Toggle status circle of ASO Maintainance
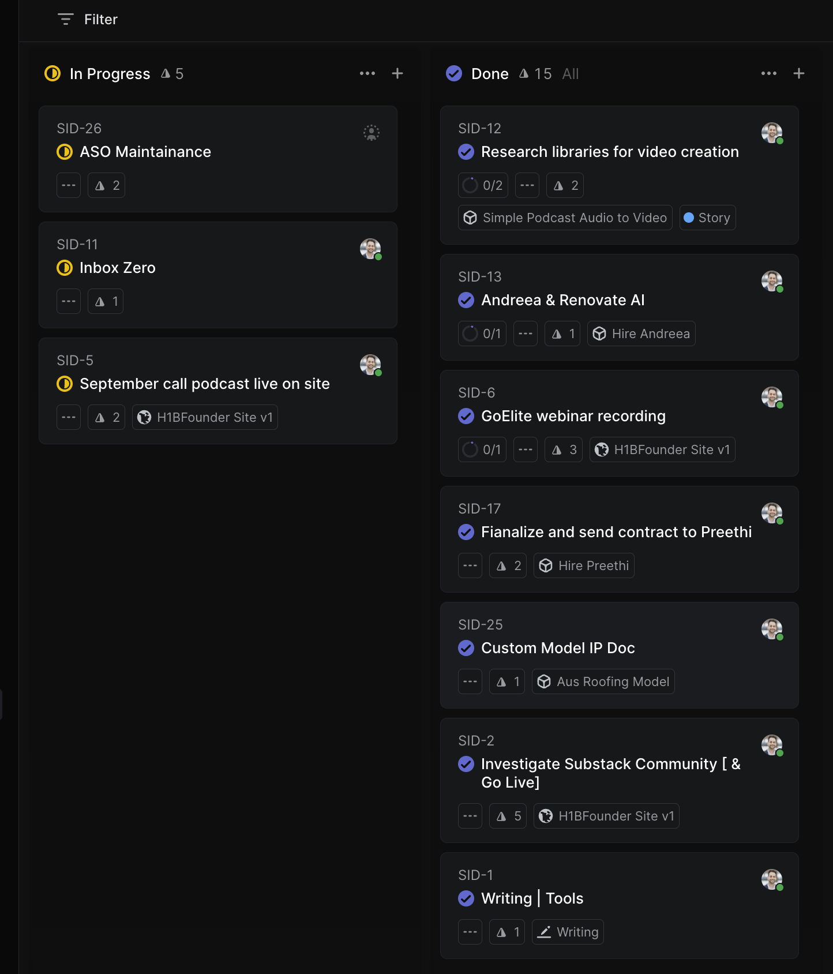 pos(65,152)
